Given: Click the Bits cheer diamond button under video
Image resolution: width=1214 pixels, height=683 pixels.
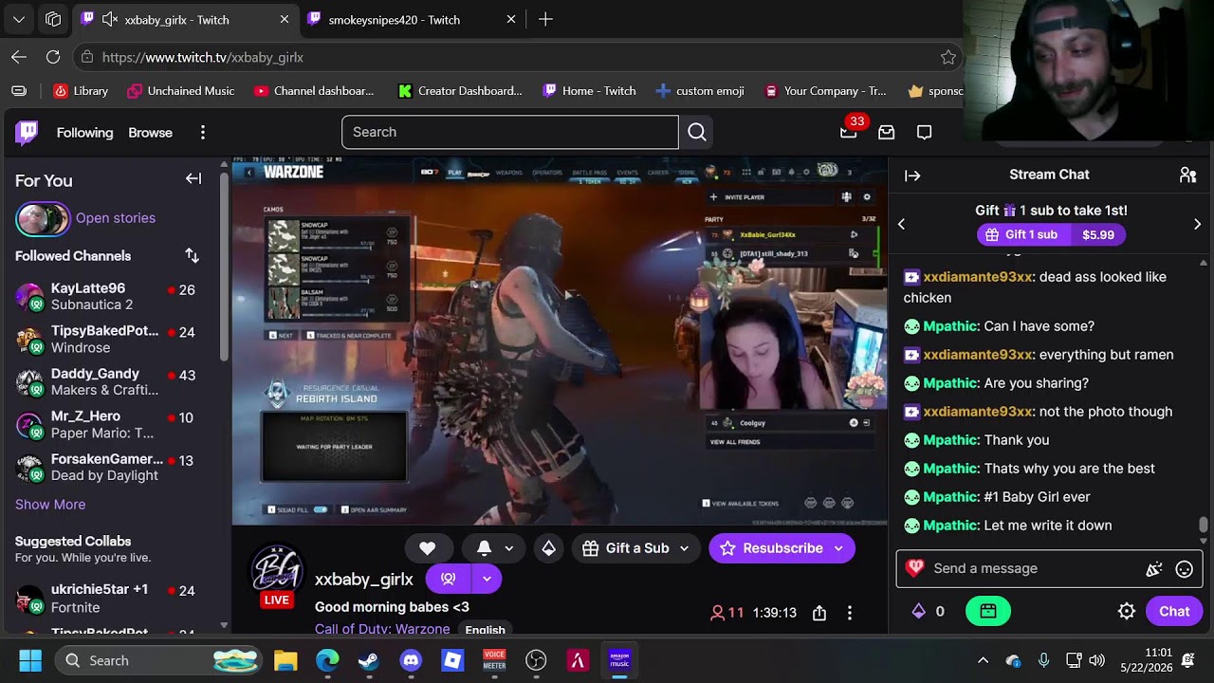Looking at the screenshot, I should point(549,548).
